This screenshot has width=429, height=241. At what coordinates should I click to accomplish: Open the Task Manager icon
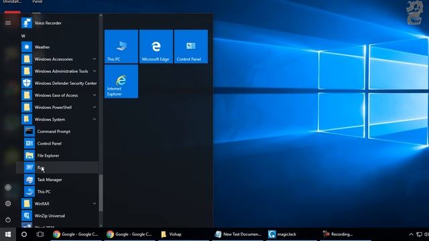(x=29, y=179)
